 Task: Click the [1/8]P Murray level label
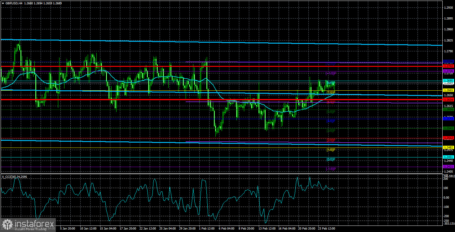click(x=331, y=150)
